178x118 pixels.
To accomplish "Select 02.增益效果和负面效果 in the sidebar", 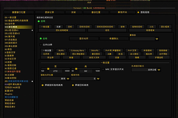I will [x=16, y=21].
